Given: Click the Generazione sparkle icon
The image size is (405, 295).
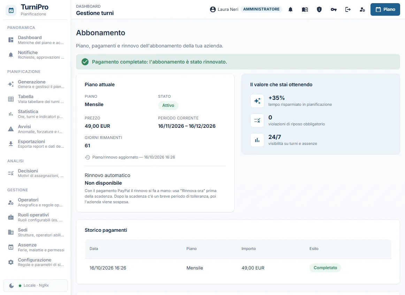Looking at the screenshot, I should click(11, 84).
